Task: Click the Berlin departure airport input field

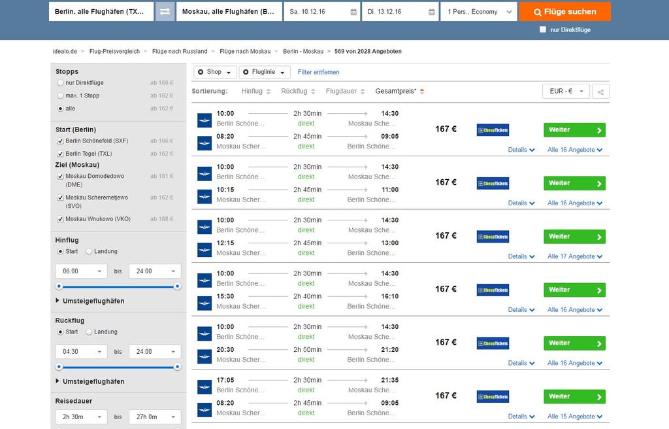Action: coord(101,12)
